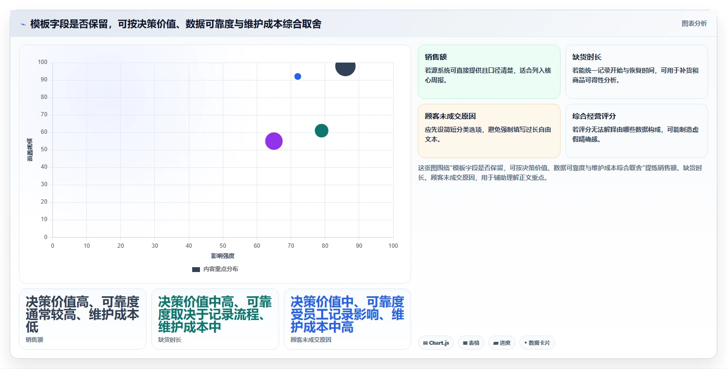Click the lightning icon beside the title
Image resolution: width=727 pixels, height=369 pixels.
(23, 24)
